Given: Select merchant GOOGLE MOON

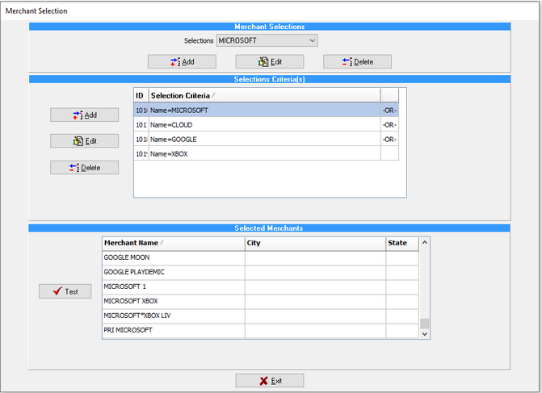Looking at the screenshot, I should pyautogui.click(x=261, y=257).
